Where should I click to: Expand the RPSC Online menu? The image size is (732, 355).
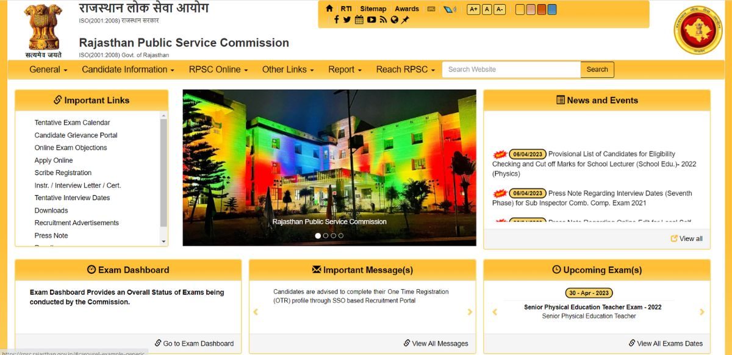point(218,70)
